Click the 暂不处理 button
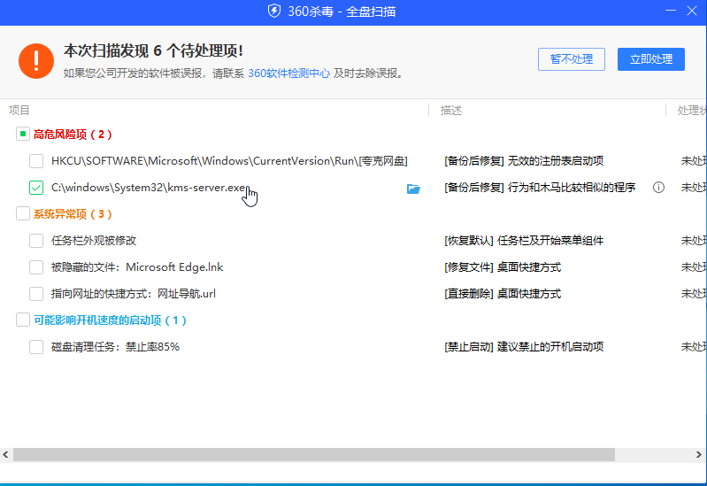This screenshot has width=707, height=486. click(x=572, y=59)
